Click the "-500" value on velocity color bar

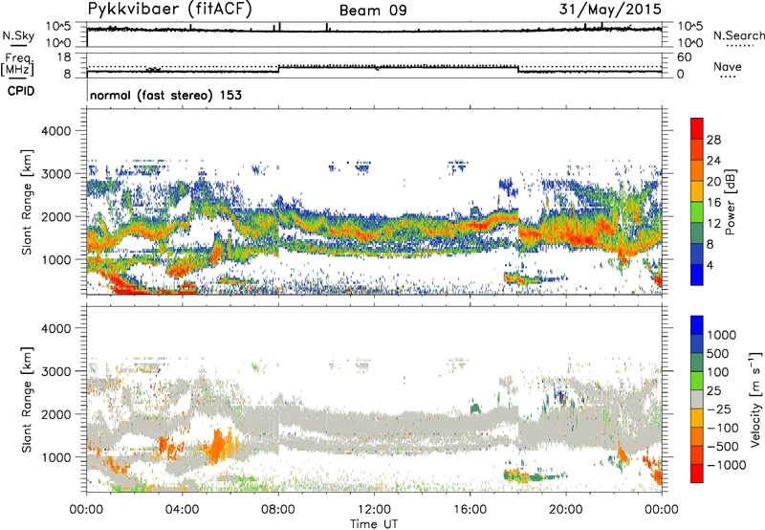[x=722, y=447]
